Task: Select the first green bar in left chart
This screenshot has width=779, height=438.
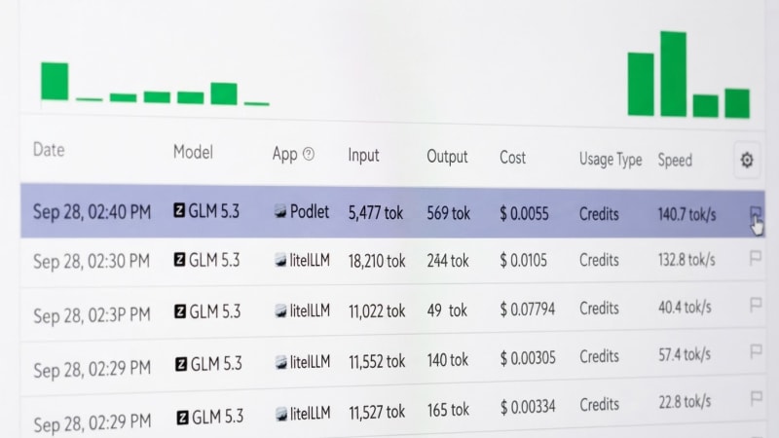Action: tap(55, 81)
